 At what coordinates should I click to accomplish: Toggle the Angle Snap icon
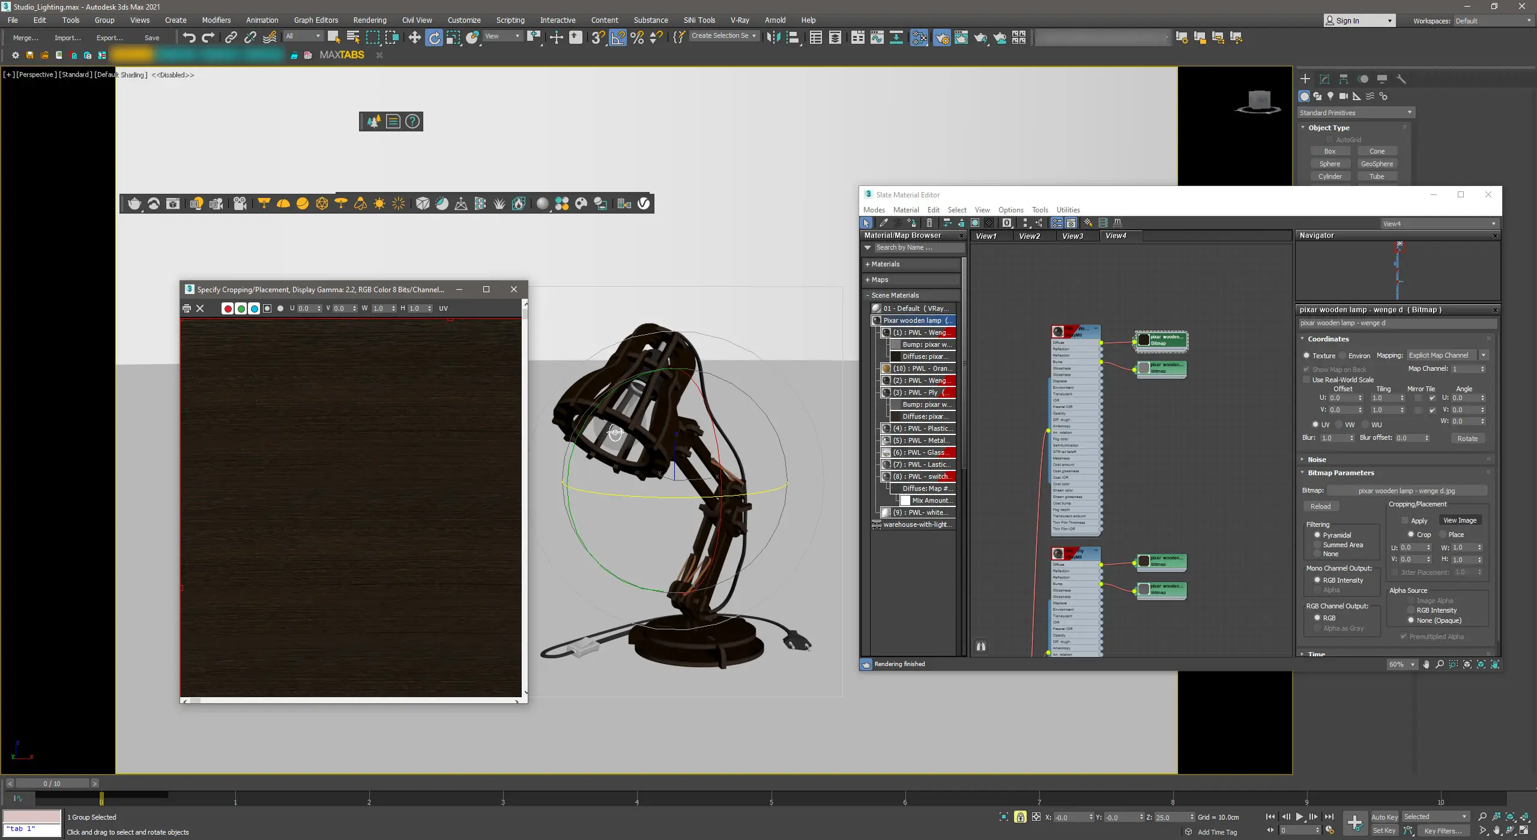coord(618,38)
